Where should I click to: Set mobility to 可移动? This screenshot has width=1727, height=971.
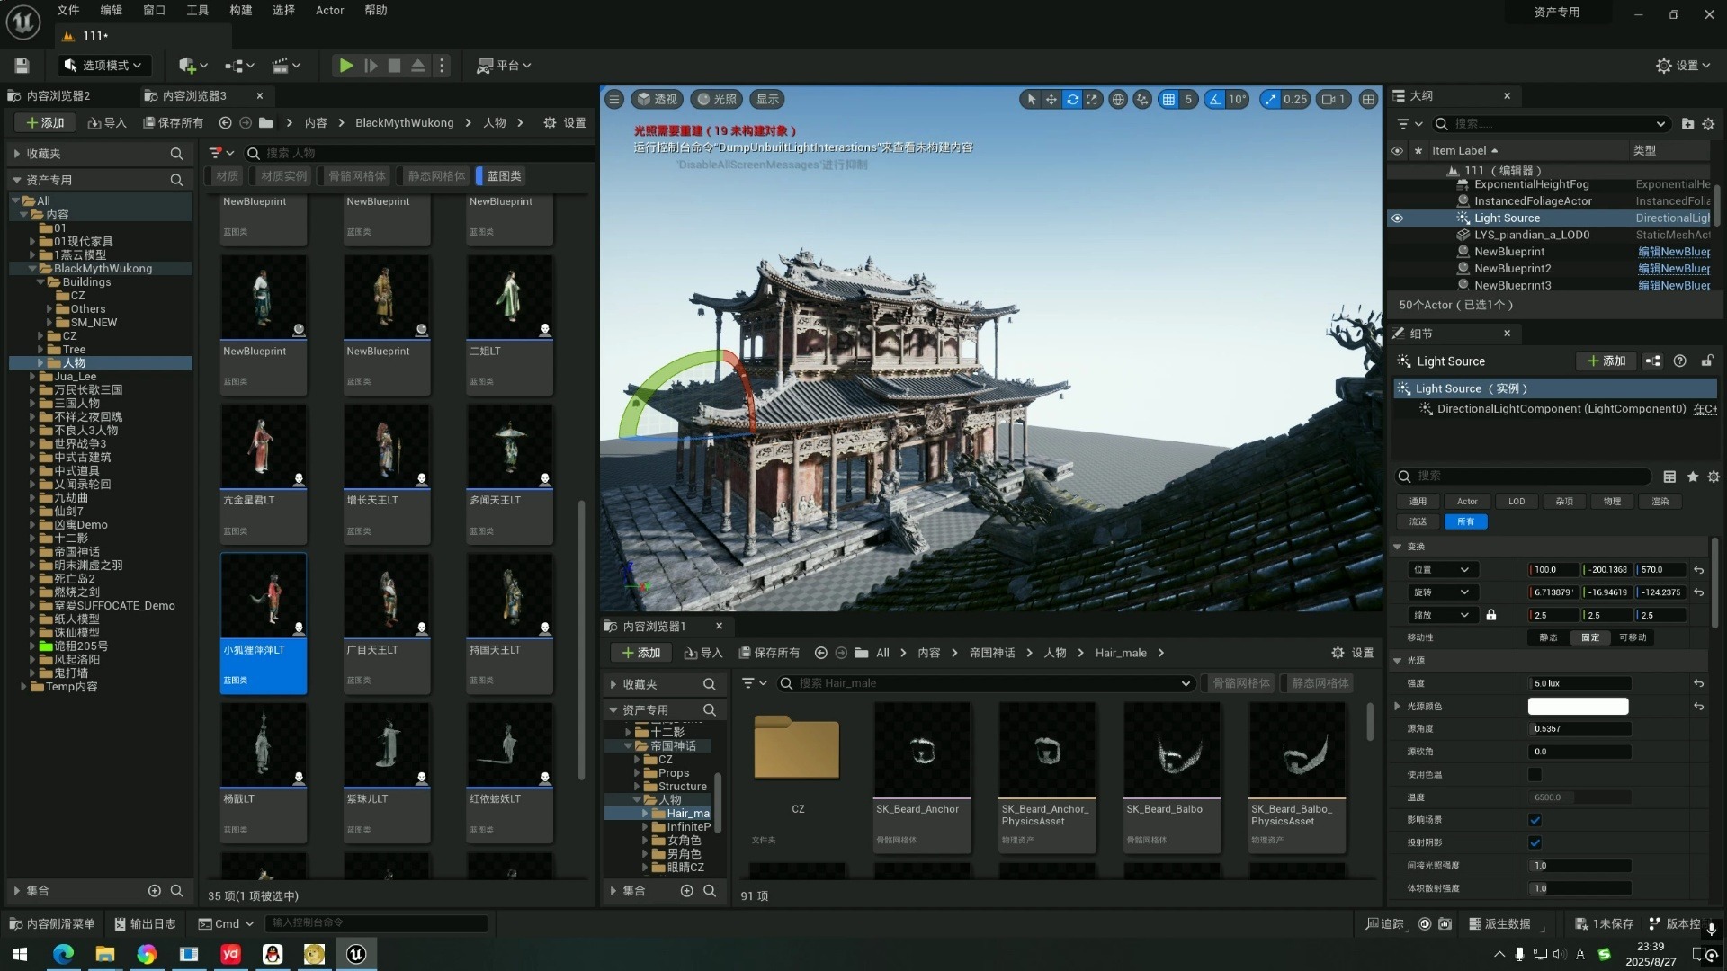click(1633, 638)
